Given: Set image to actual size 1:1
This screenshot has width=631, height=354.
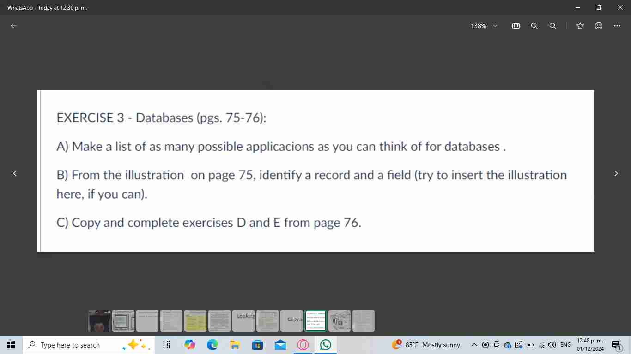Looking at the screenshot, I should 516,26.
